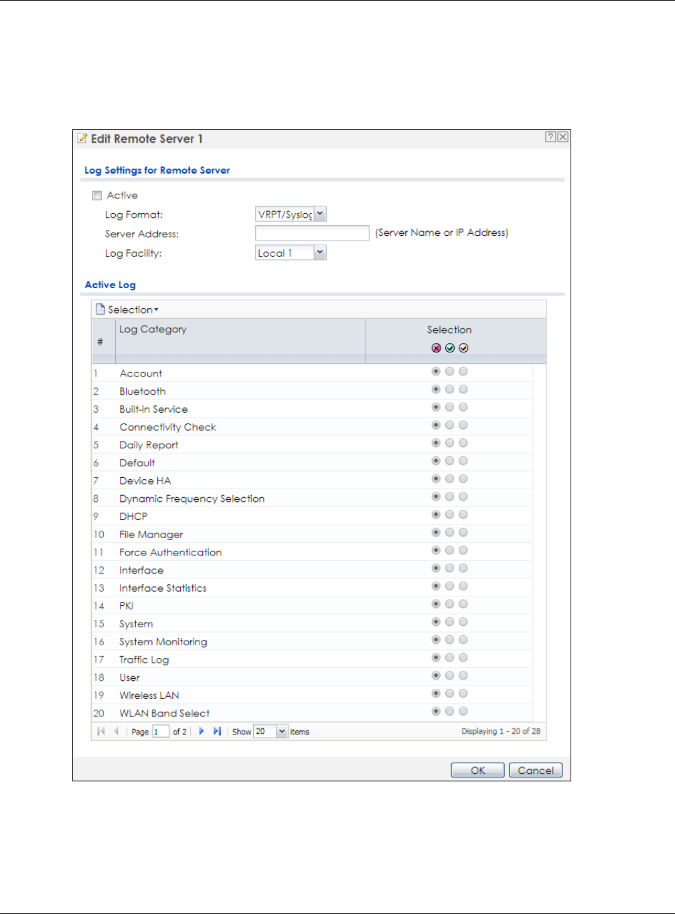Select debug logs radio for Daily Report
The image size is (675, 914).
point(463,443)
